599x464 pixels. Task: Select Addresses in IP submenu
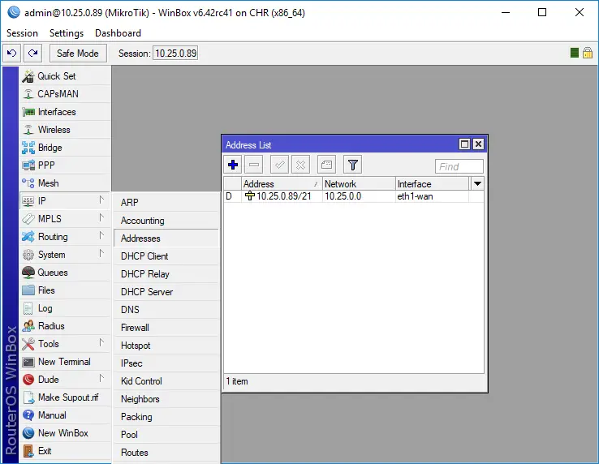166,238
